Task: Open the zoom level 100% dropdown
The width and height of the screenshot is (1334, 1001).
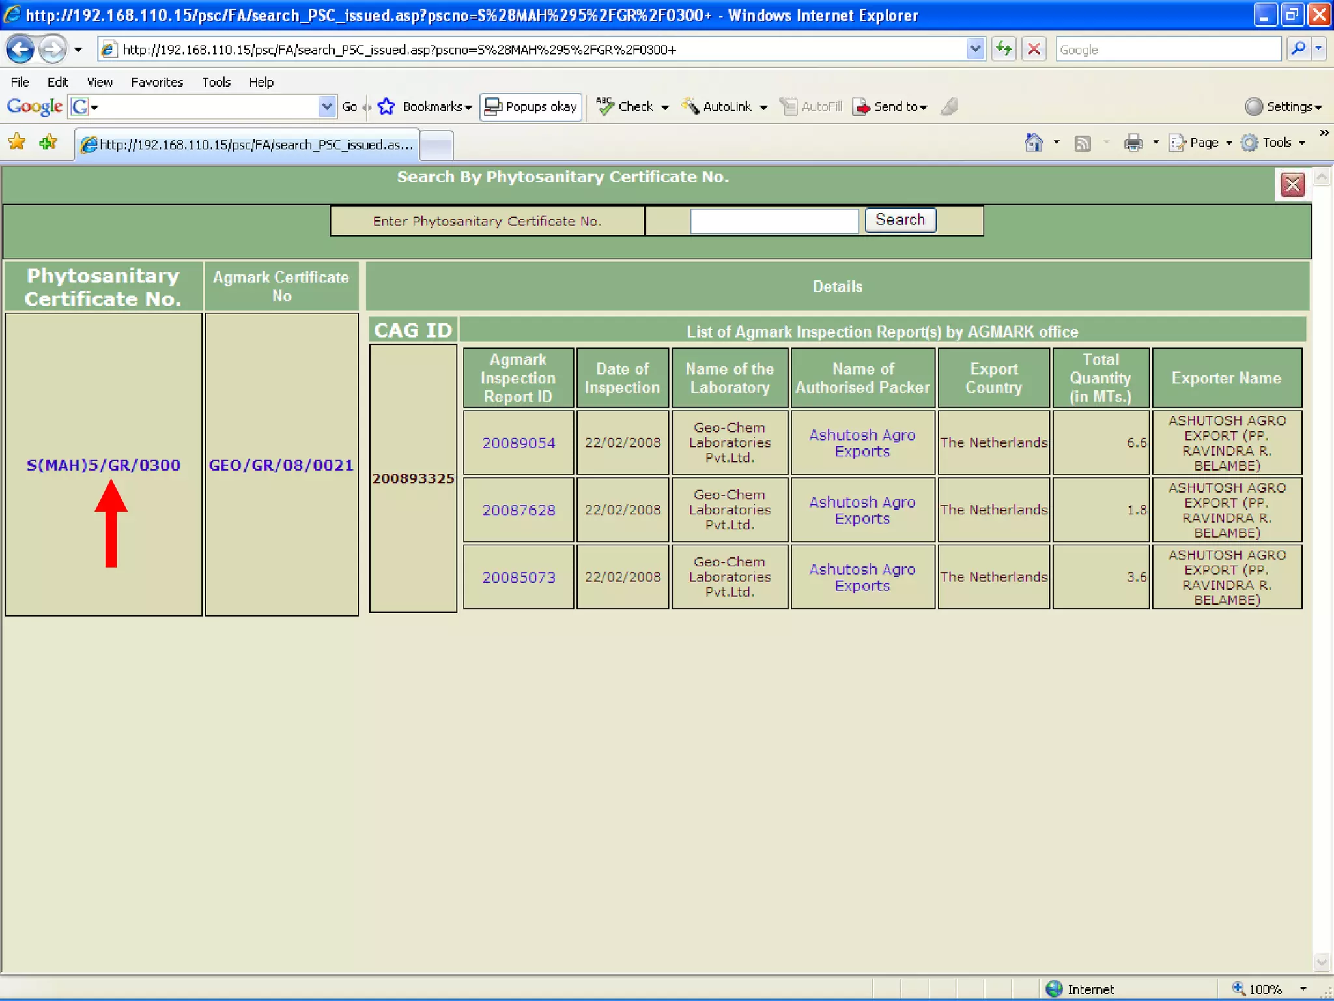Action: (1303, 989)
